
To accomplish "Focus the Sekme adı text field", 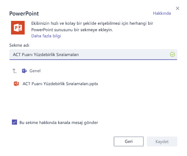I will point(93,55).
